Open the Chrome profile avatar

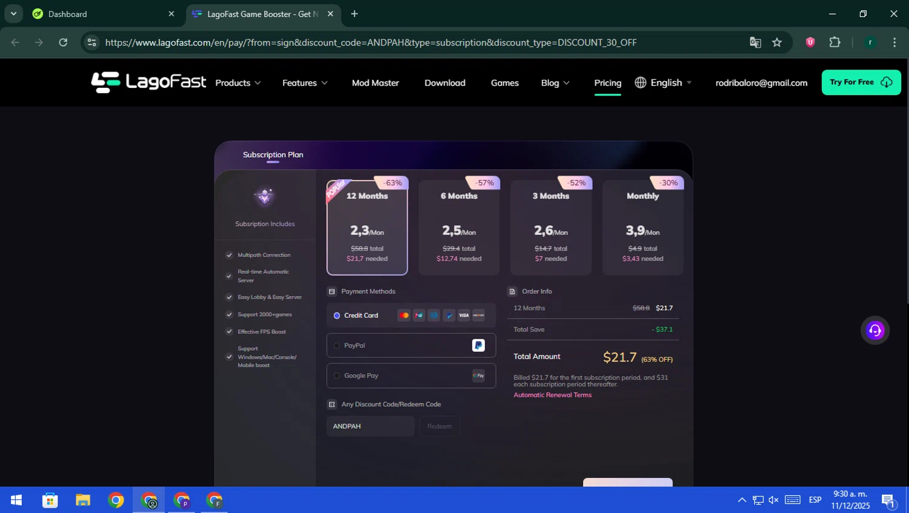tap(870, 42)
